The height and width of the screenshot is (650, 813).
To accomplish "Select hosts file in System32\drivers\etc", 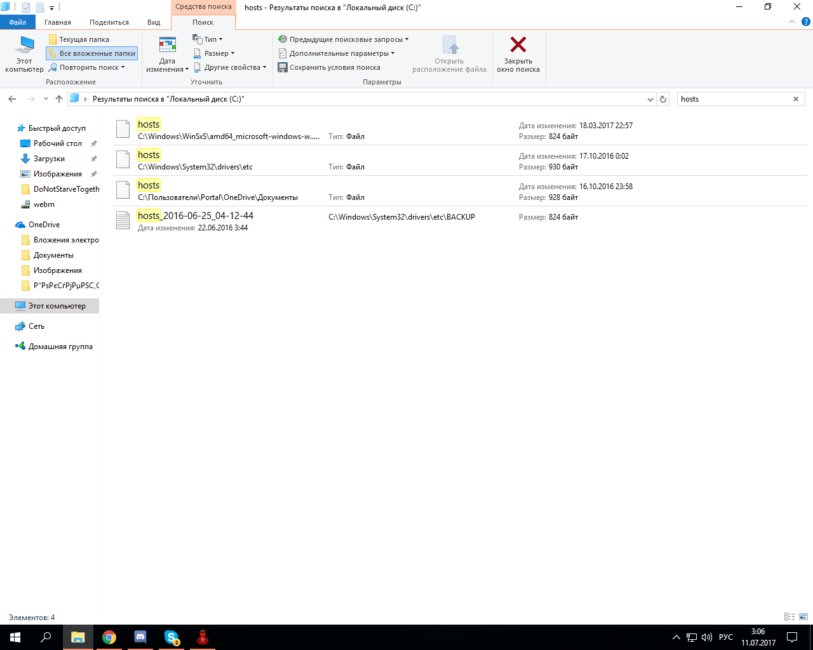I will [149, 155].
